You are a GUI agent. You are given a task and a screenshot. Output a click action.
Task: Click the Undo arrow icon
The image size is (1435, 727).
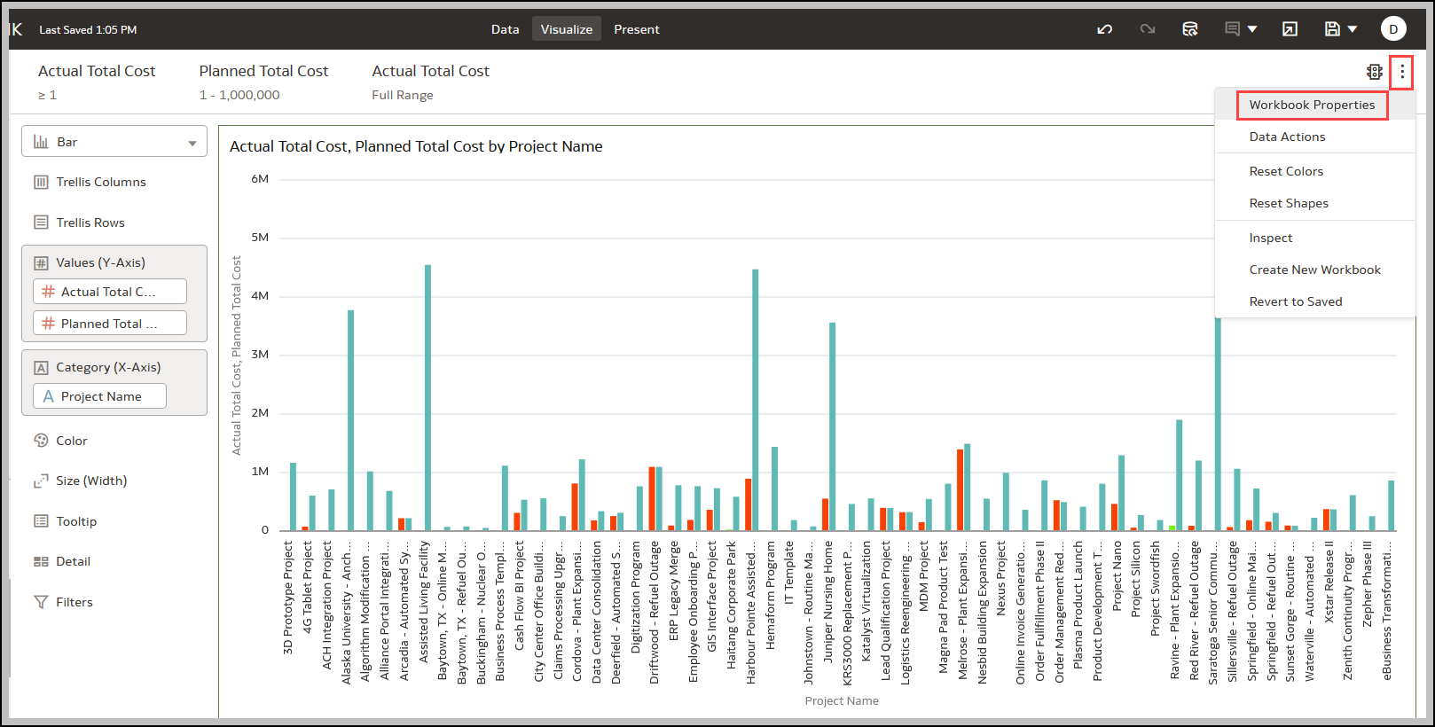(x=1104, y=29)
